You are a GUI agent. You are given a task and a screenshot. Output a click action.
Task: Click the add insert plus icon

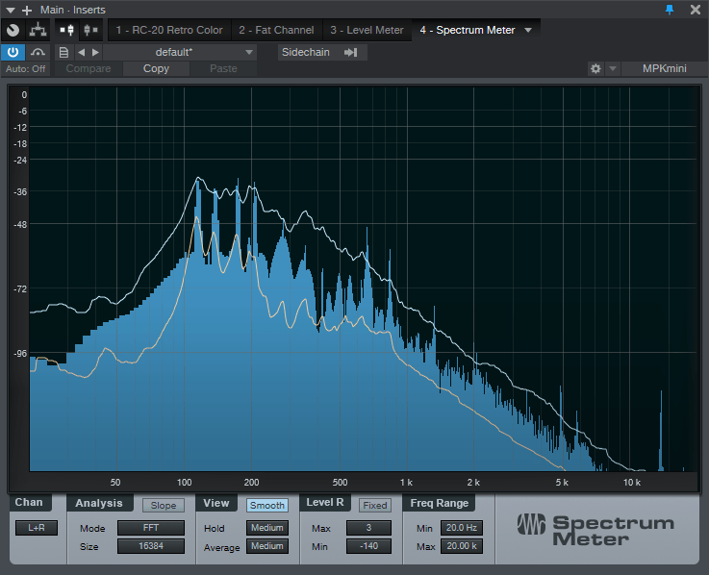coord(27,10)
